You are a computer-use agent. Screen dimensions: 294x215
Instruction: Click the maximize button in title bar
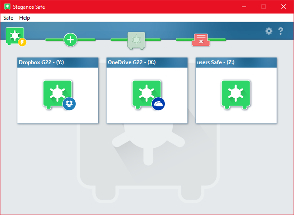(x=263, y=7)
